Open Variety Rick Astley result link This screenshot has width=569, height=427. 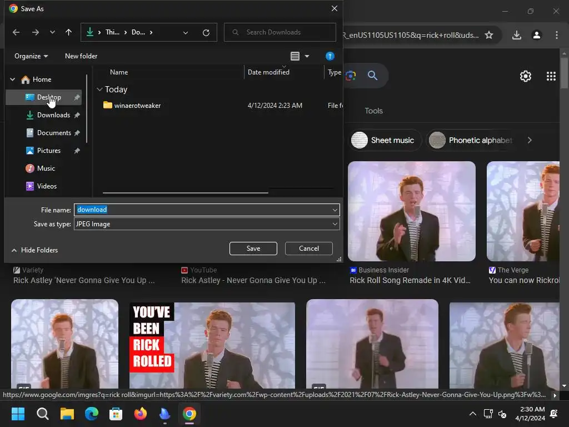(x=84, y=280)
